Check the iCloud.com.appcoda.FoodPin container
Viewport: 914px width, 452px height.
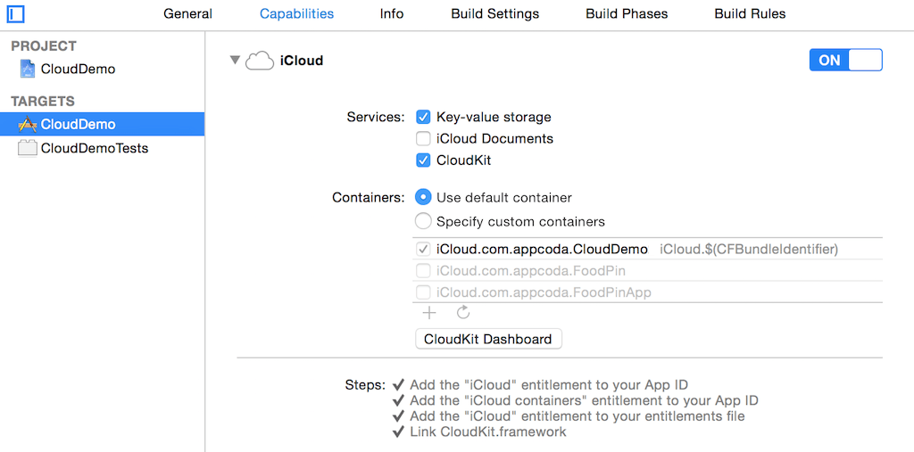point(424,271)
